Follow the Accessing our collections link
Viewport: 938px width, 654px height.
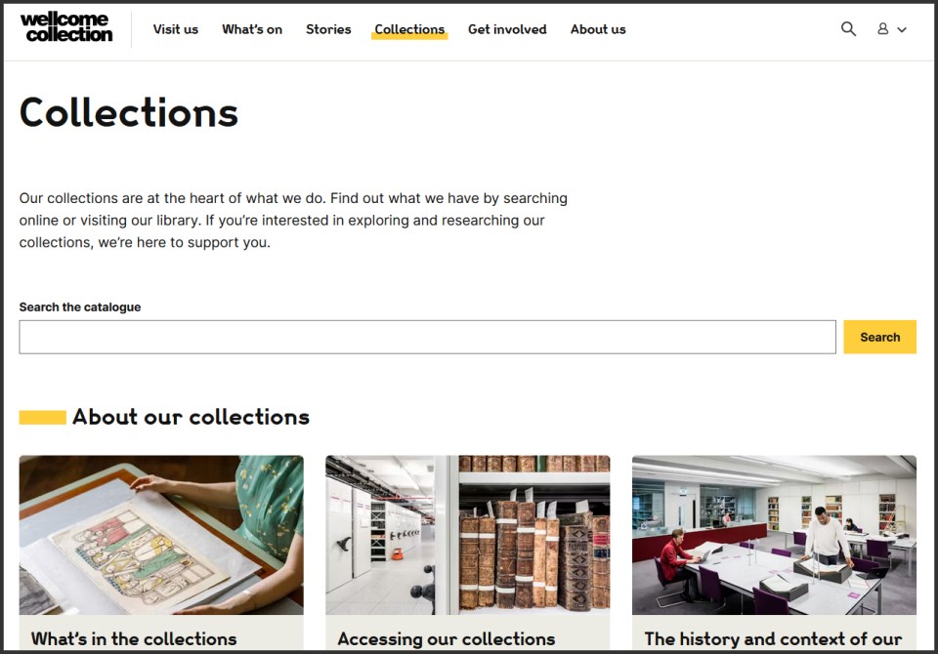pos(447,638)
